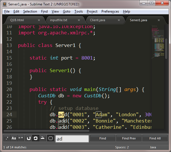This screenshot has height=152, width=171.
Task: Close the Q1B.html tab
Action: 39,20
